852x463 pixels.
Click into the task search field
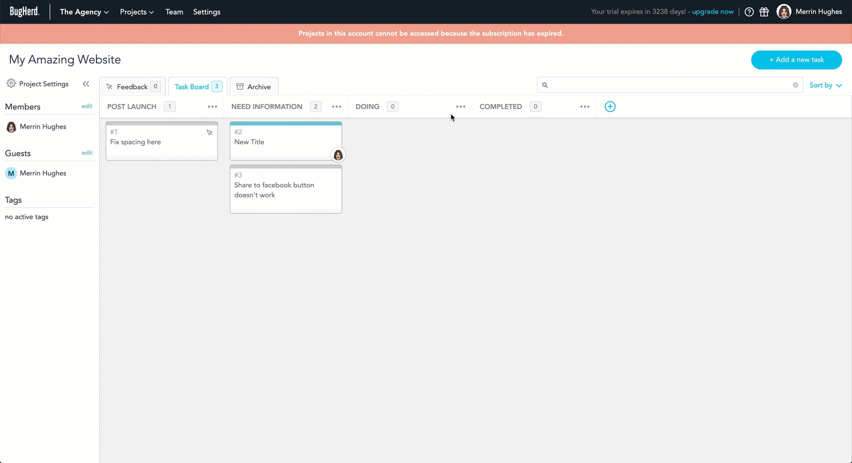click(x=670, y=85)
